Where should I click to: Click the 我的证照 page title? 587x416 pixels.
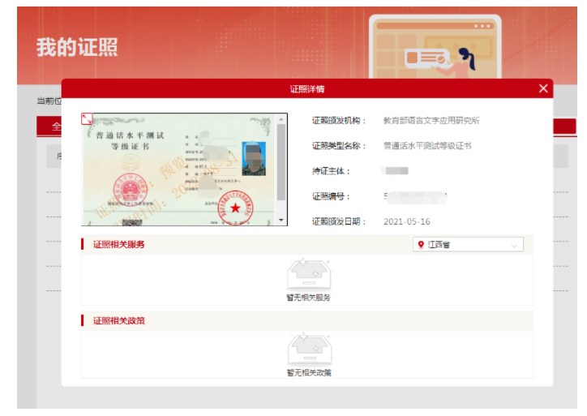click(77, 47)
